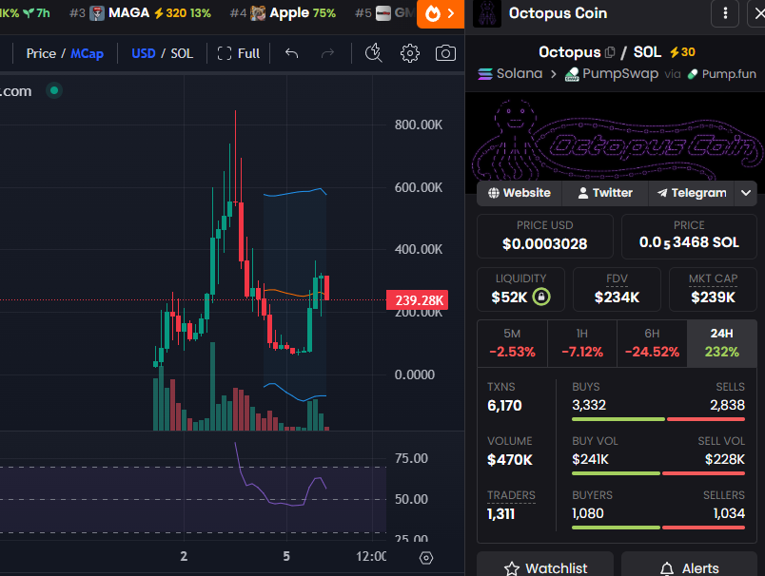Click the green live status dot

coord(54,90)
